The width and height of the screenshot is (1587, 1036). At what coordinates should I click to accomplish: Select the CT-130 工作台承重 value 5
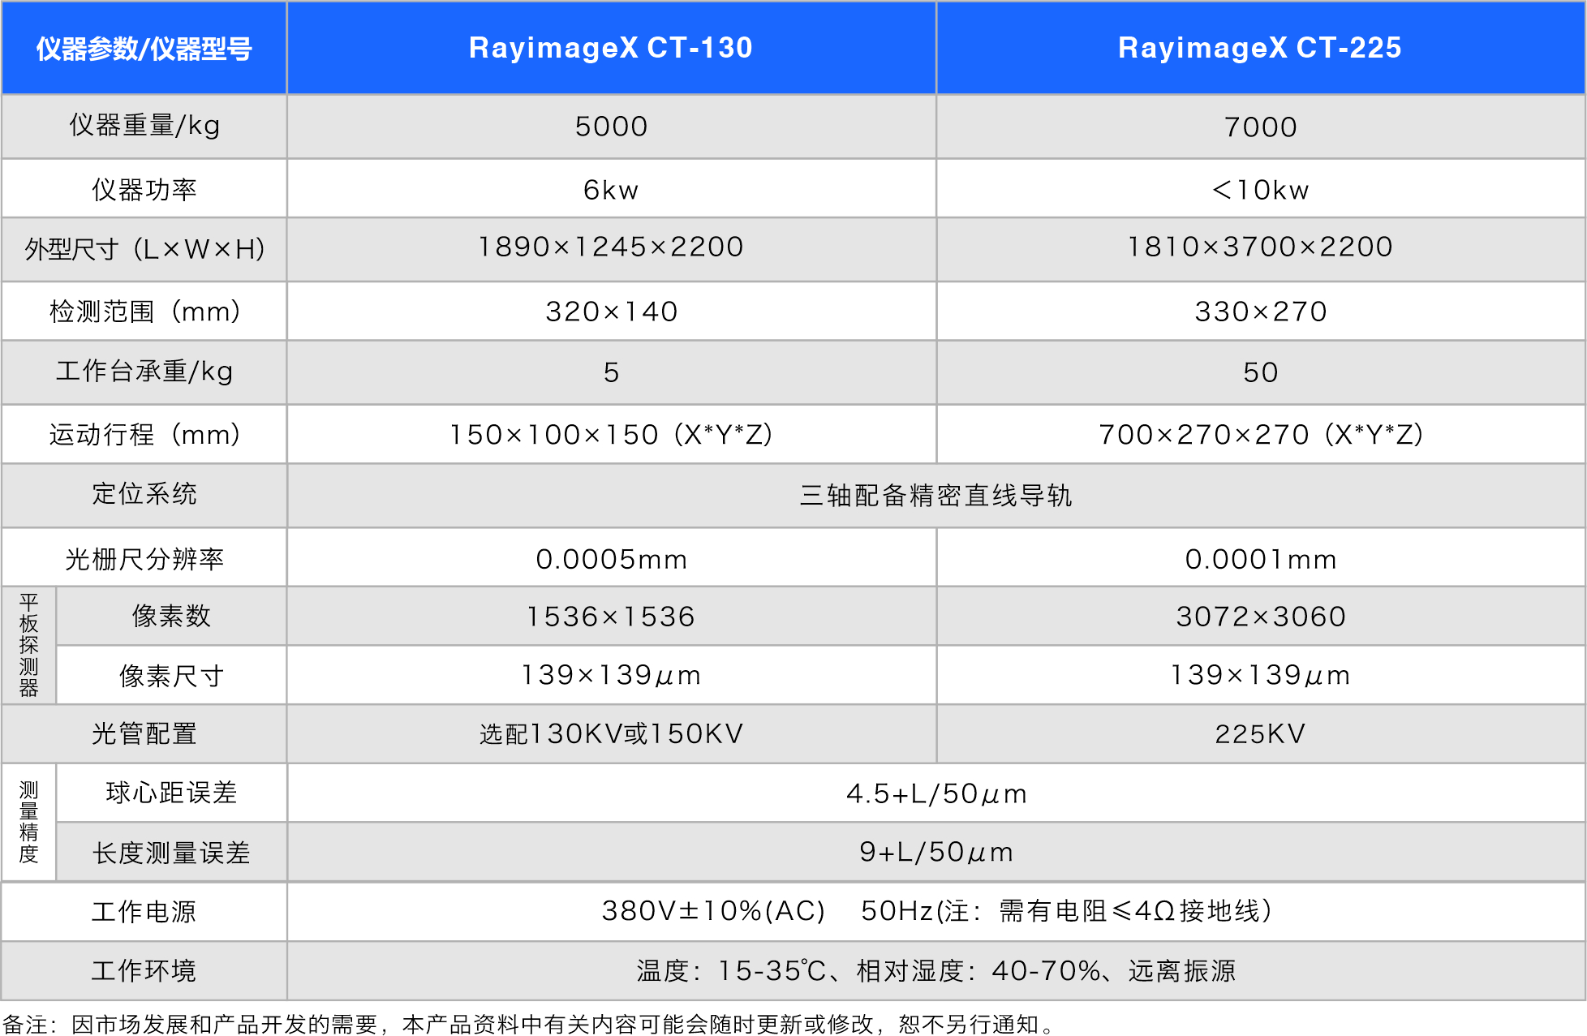(611, 372)
